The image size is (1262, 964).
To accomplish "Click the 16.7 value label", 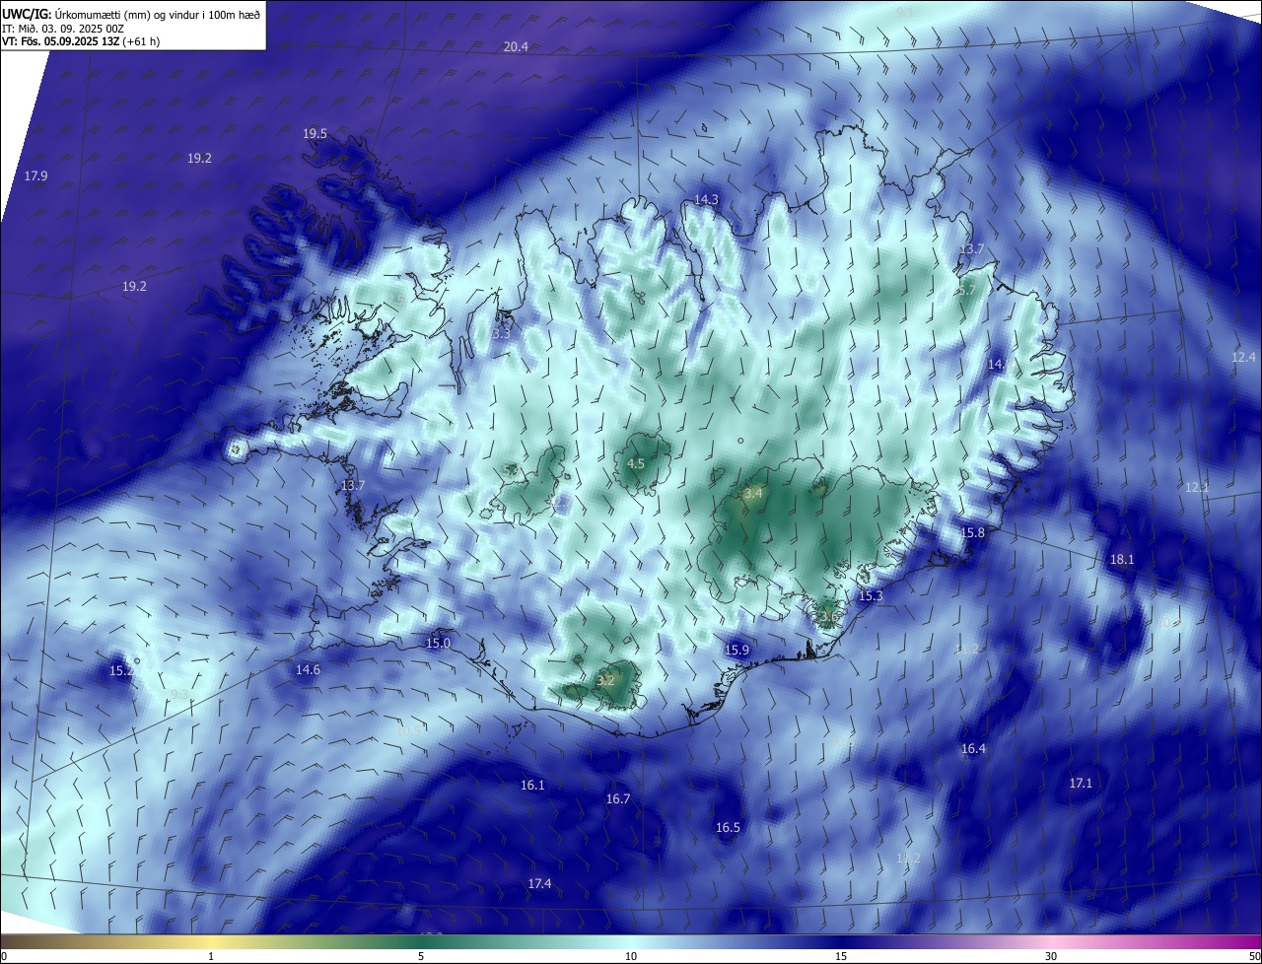I will tap(618, 799).
